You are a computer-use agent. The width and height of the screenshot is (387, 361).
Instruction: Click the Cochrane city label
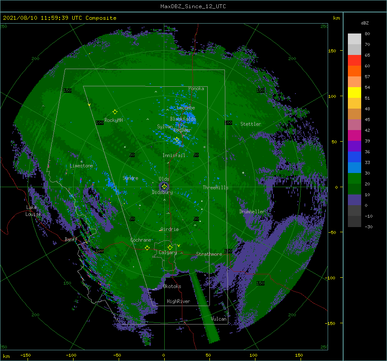point(141,240)
